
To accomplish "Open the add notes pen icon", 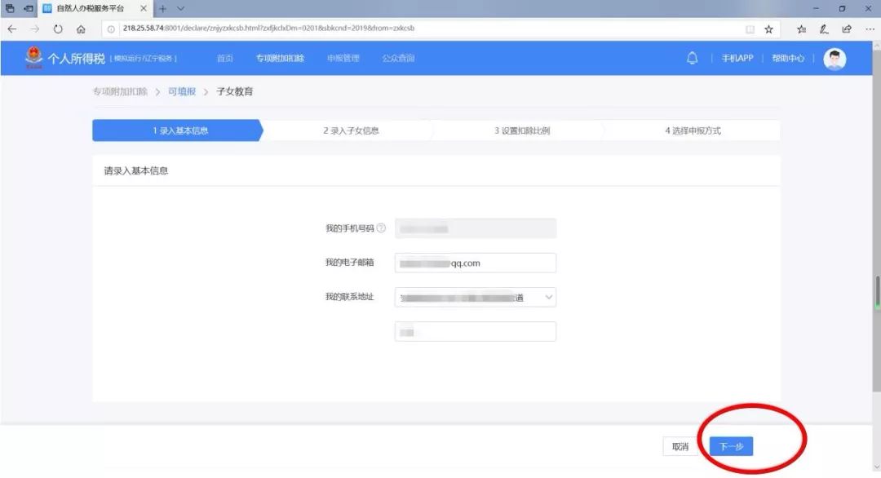I will (x=824, y=29).
